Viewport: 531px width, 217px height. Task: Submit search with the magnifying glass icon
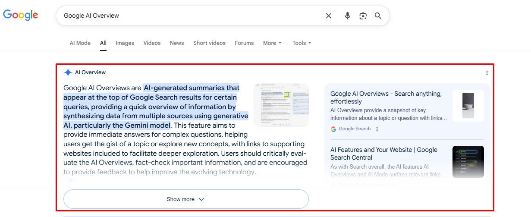[x=378, y=16]
